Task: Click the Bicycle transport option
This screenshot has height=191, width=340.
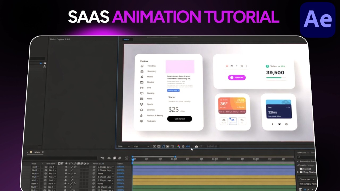Action: [224, 121]
